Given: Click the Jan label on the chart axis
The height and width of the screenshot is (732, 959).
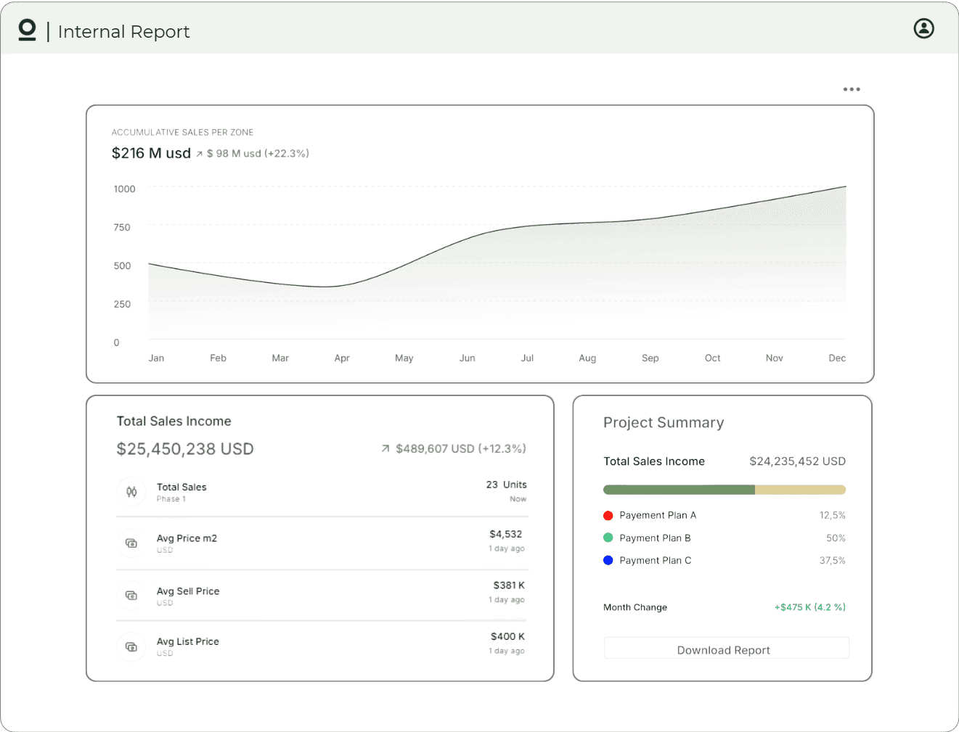Looking at the screenshot, I should click(156, 358).
